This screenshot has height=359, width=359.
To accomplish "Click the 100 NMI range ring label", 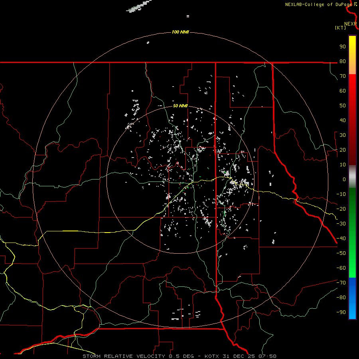I will 180,32.
